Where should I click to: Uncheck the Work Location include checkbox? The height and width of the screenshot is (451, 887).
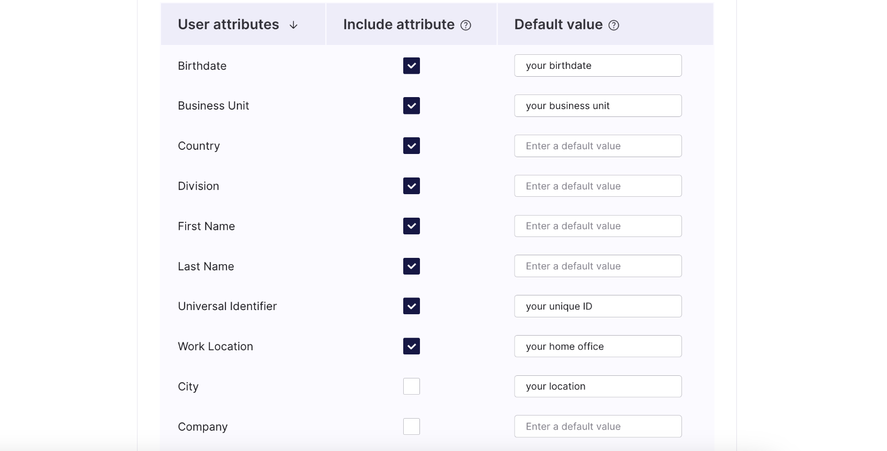coord(412,346)
